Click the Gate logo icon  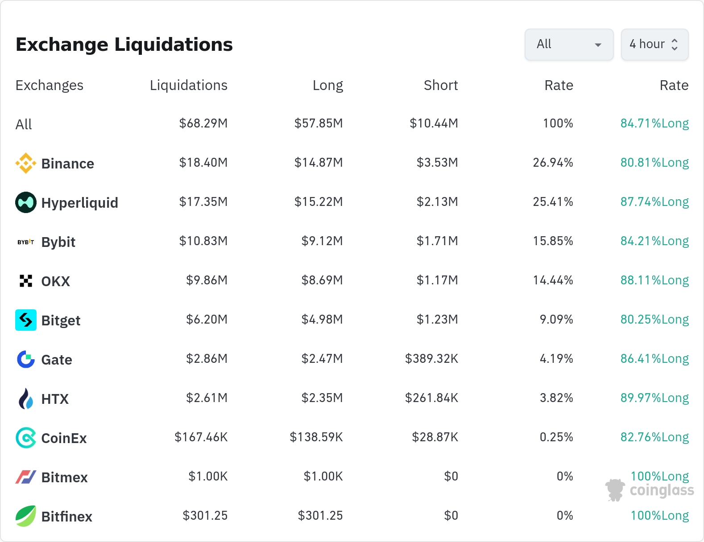(x=26, y=359)
